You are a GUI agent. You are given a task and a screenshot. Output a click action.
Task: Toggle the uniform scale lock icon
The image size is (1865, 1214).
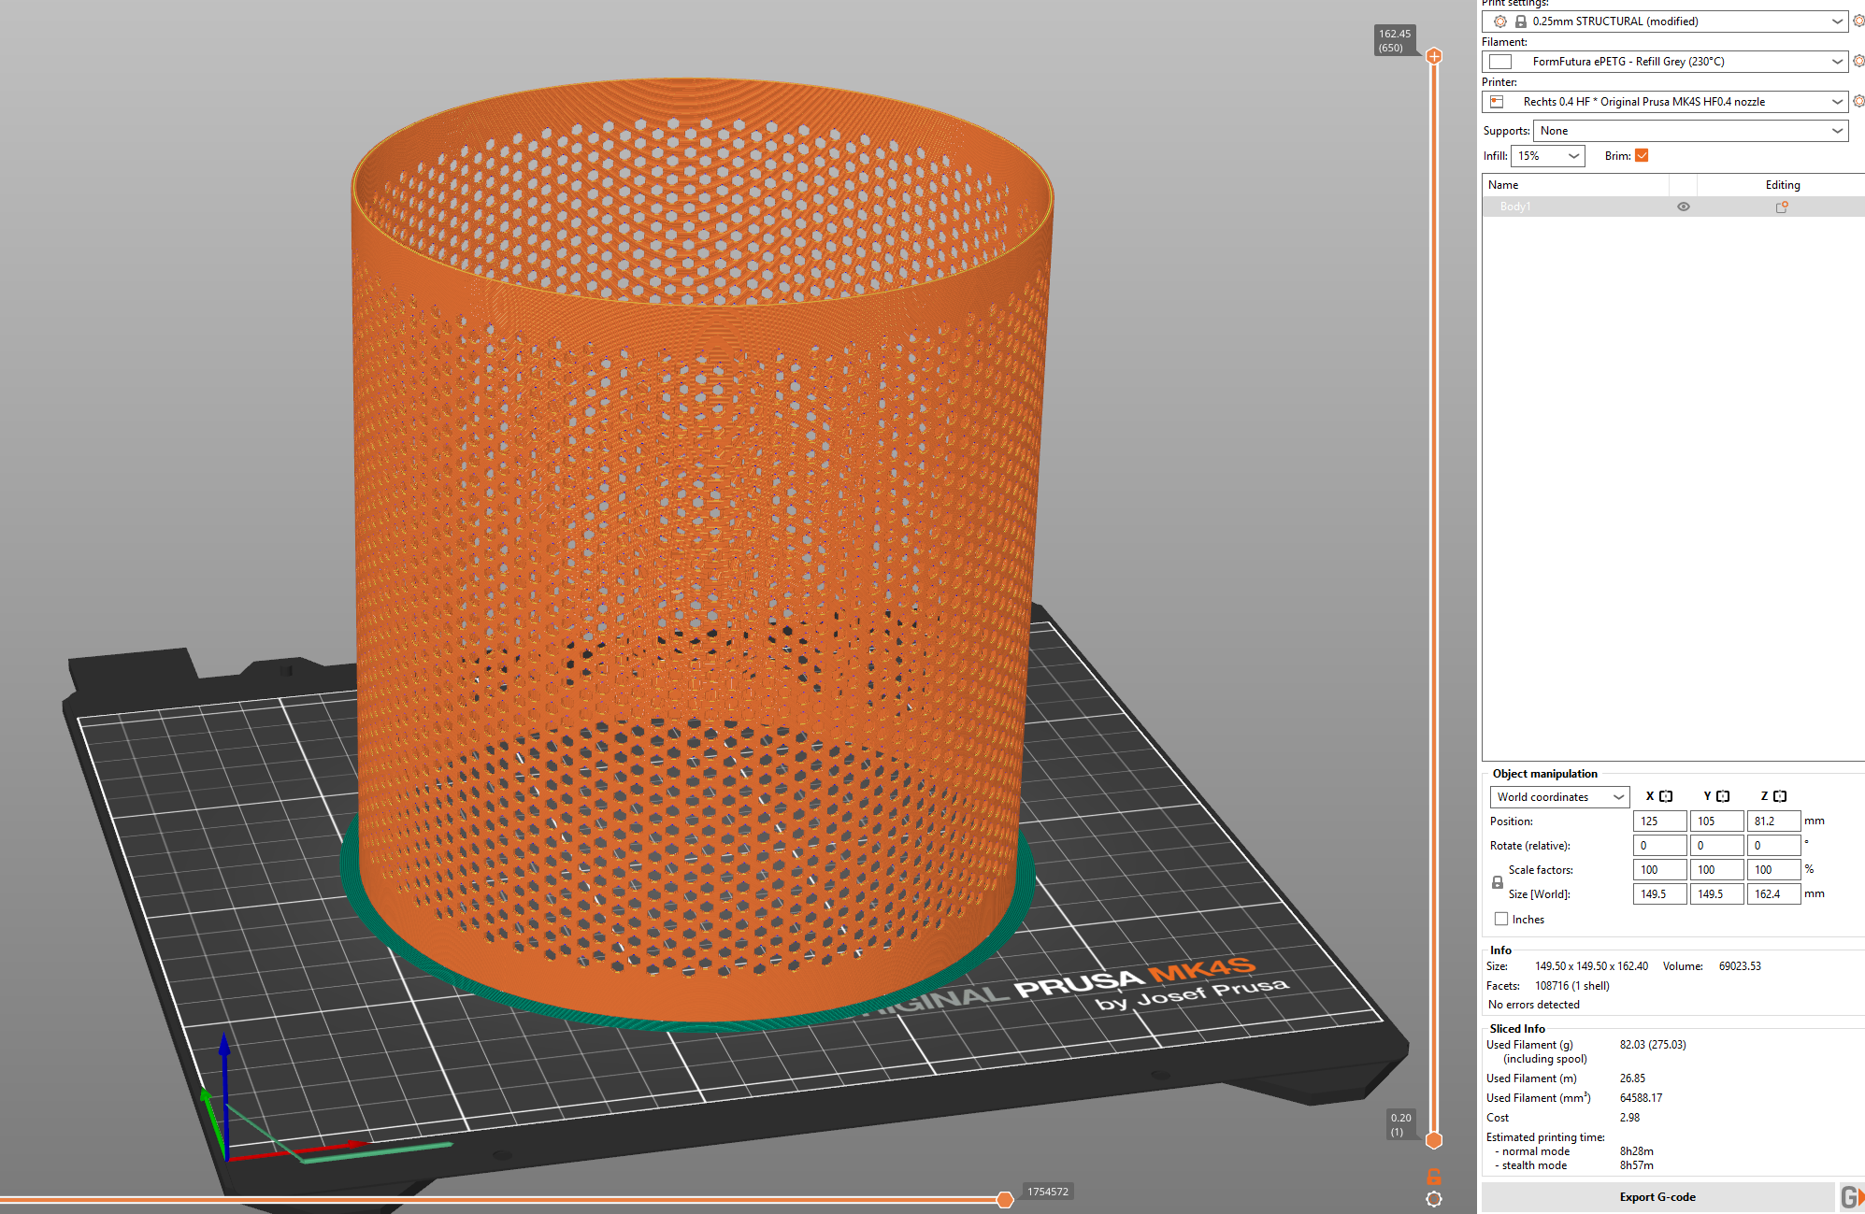(x=1498, y=882)
